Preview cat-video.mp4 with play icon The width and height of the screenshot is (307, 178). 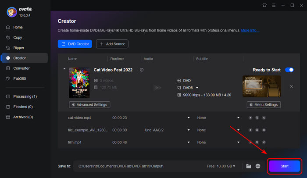250,117
